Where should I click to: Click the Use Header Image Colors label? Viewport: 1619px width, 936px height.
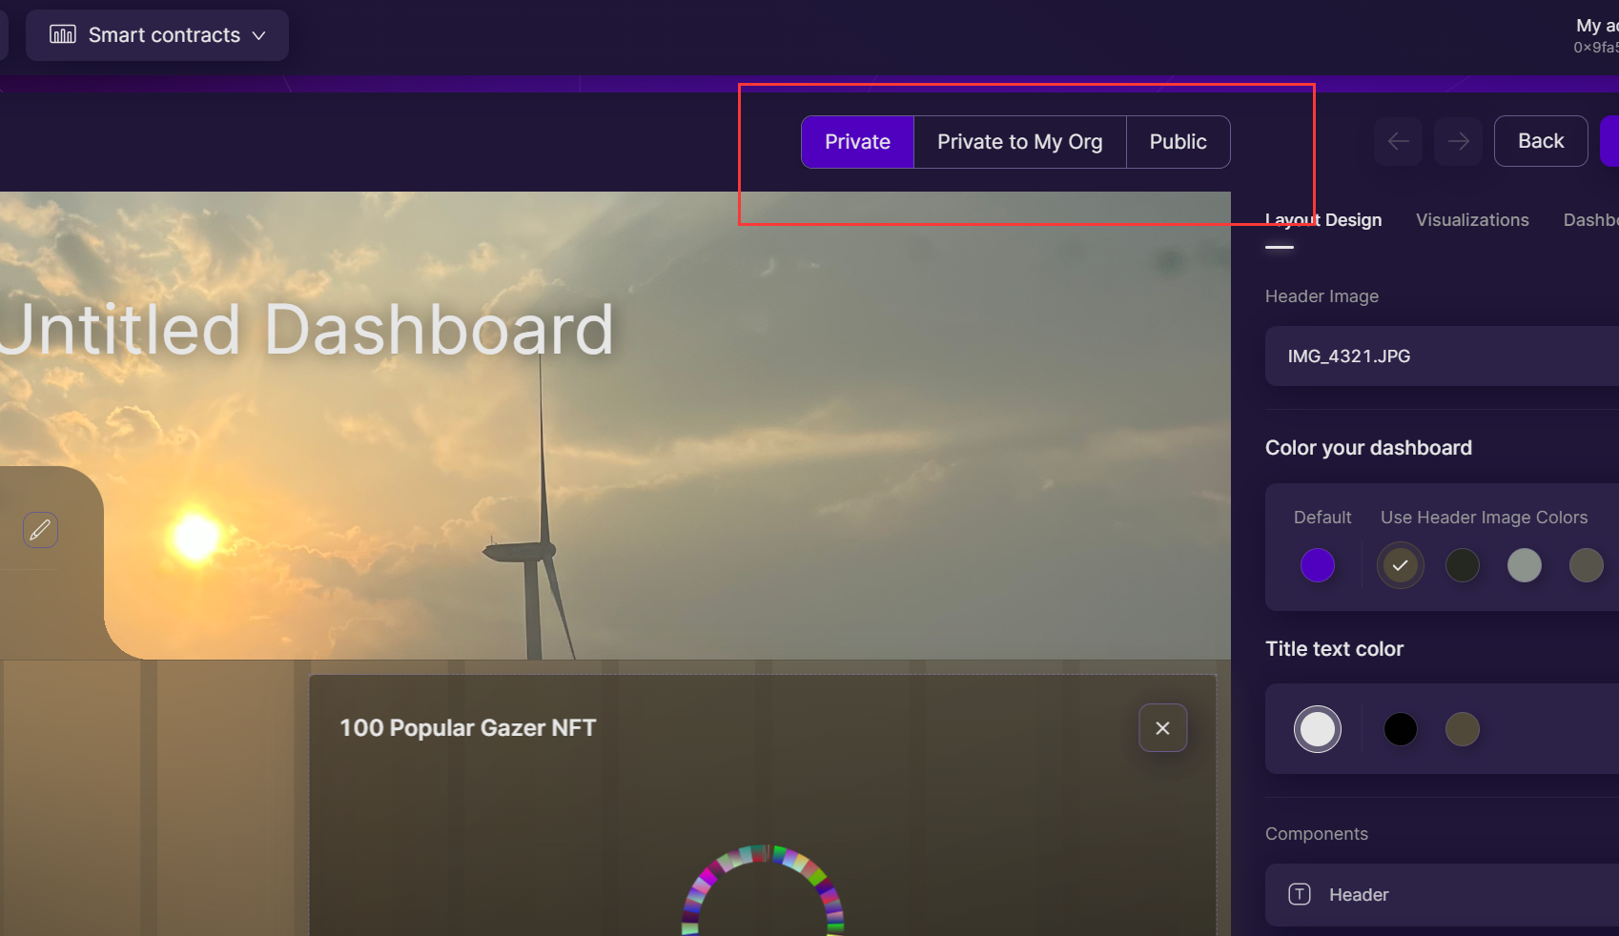pos(1485,518)
